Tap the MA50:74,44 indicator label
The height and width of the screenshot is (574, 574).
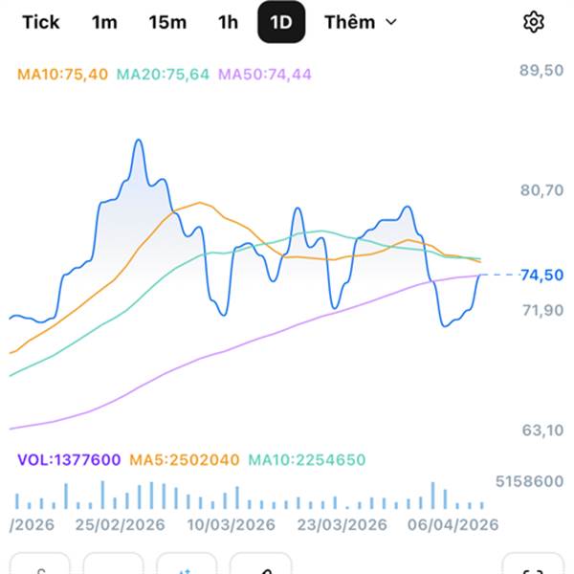click(x=265, y=74)
